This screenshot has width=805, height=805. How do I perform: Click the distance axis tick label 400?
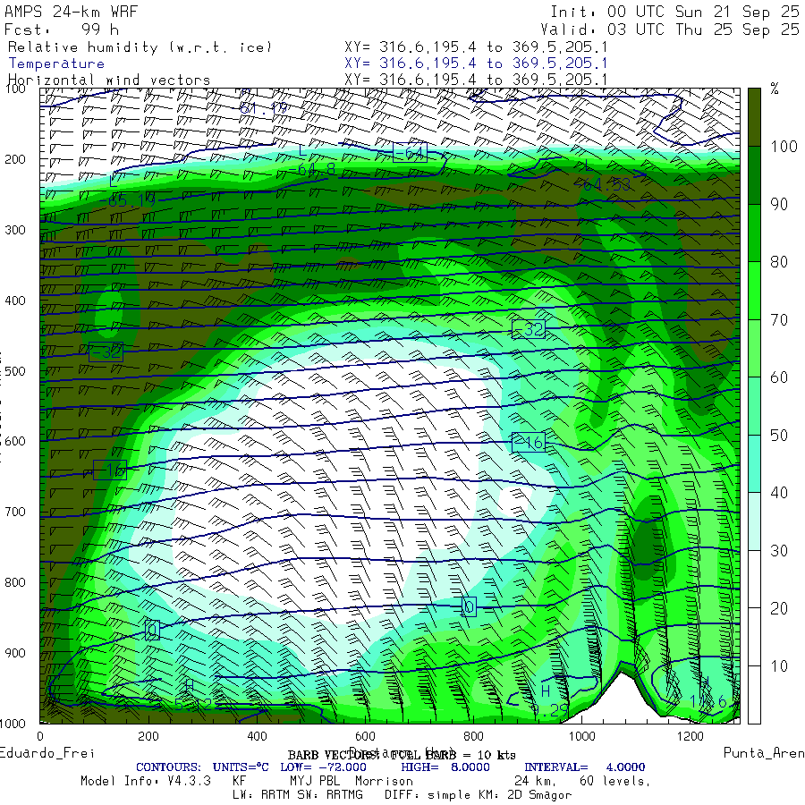click(x=257, y=736)
